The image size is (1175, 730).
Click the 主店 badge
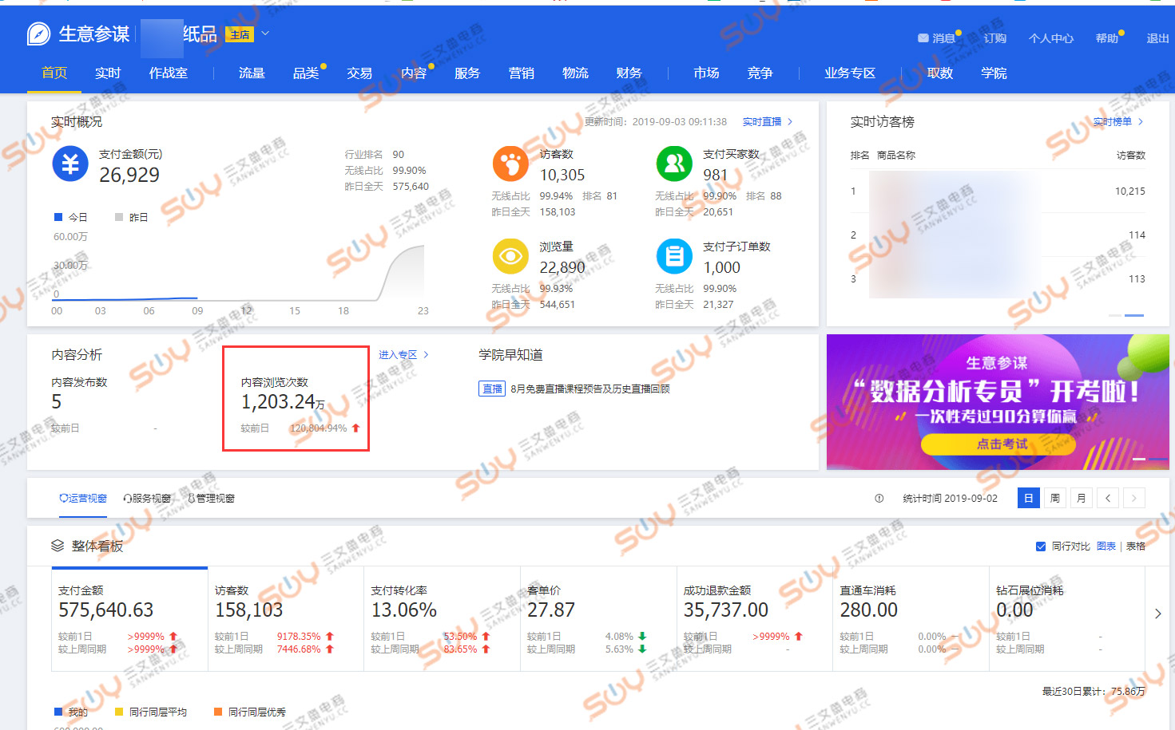(240, 34)
